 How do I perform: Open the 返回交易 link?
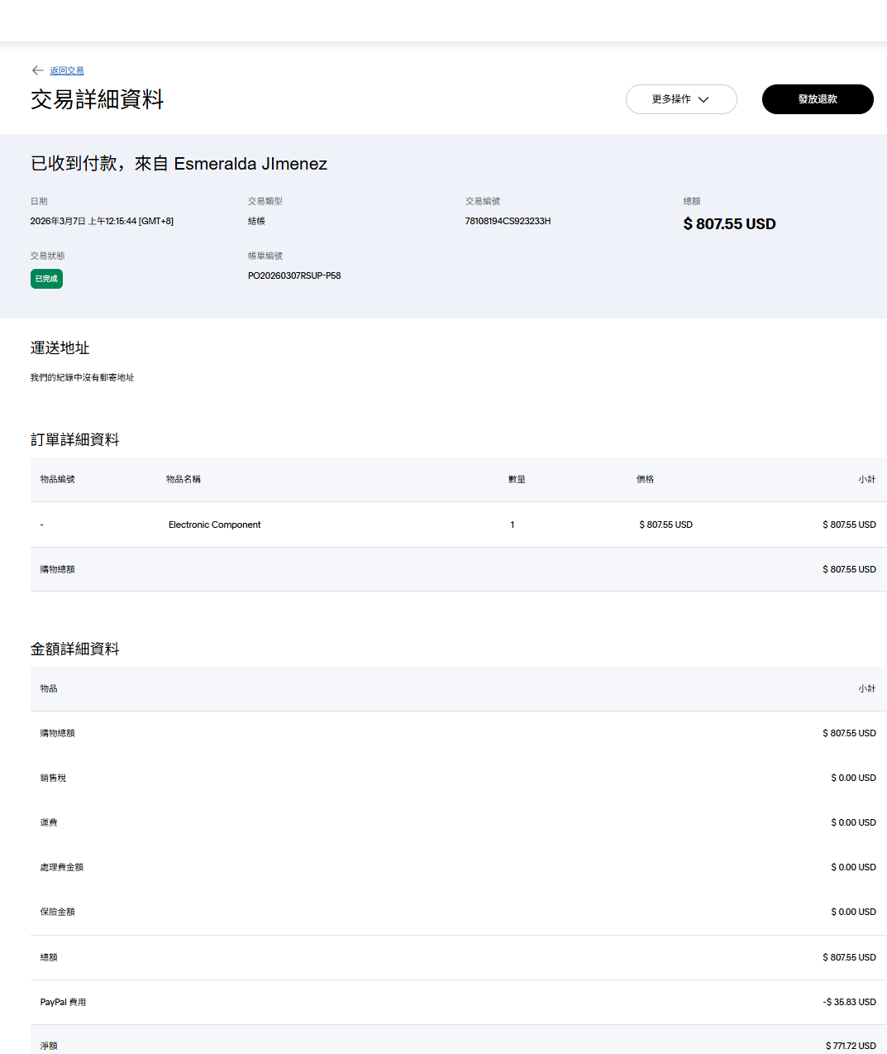coord(67,71)
